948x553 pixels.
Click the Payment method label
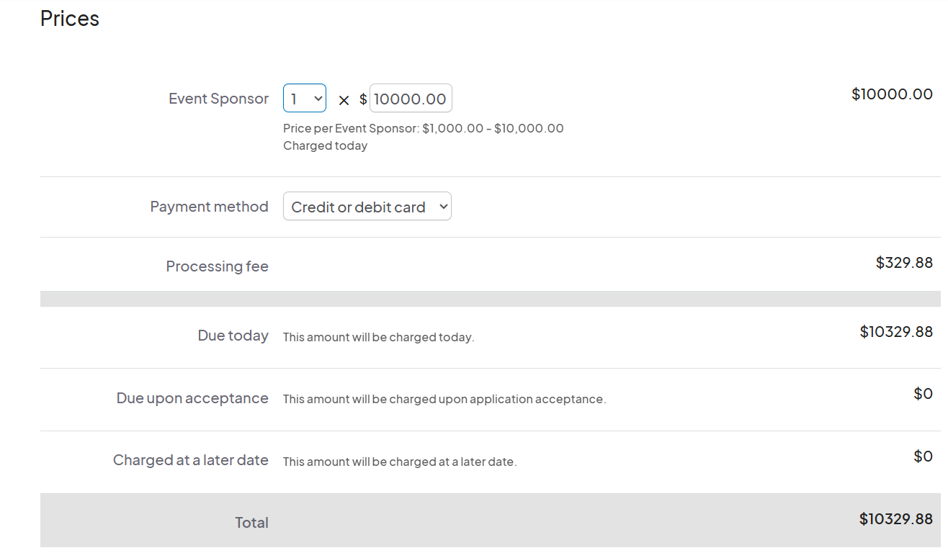pos(209,207)
